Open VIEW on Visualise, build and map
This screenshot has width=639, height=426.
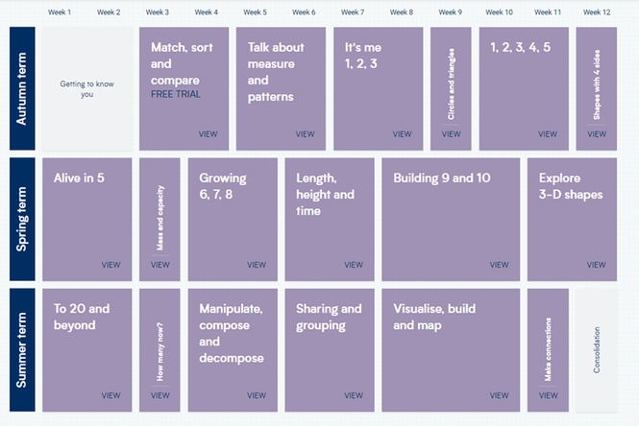tap(499, 395)
